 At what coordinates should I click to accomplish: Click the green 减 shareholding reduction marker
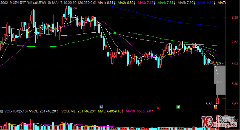(178, 107)
